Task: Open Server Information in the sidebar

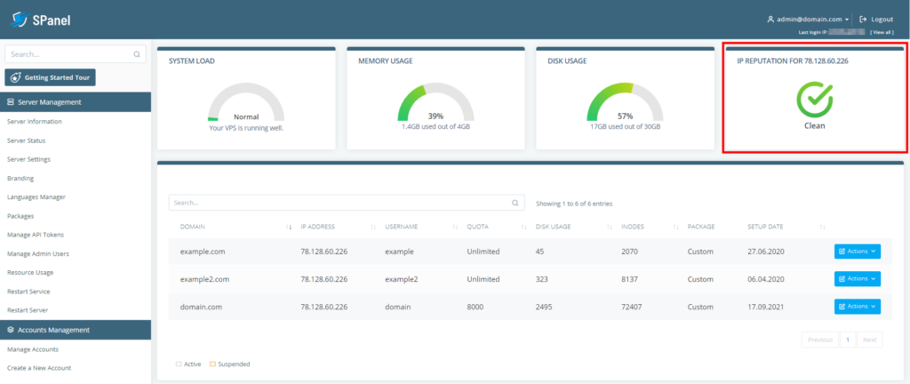Action: pos(35,121)
